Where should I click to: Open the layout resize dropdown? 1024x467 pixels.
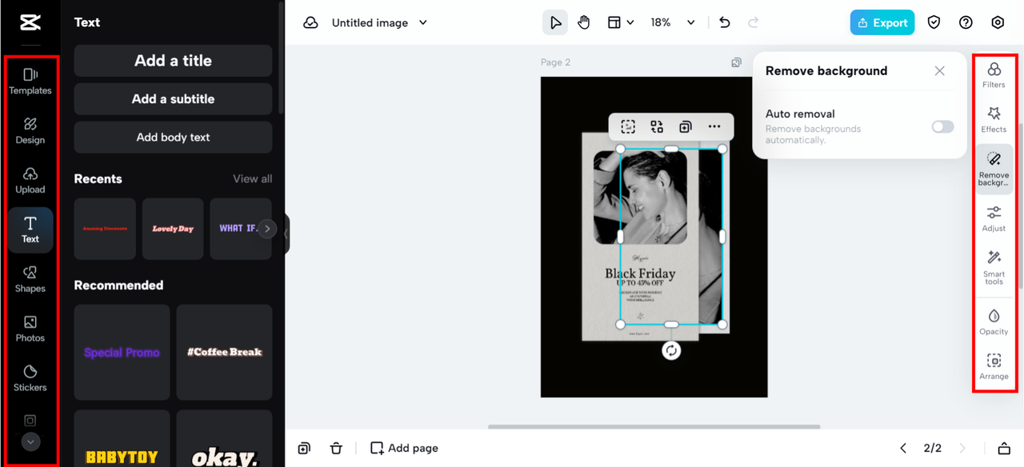(621, 22)
